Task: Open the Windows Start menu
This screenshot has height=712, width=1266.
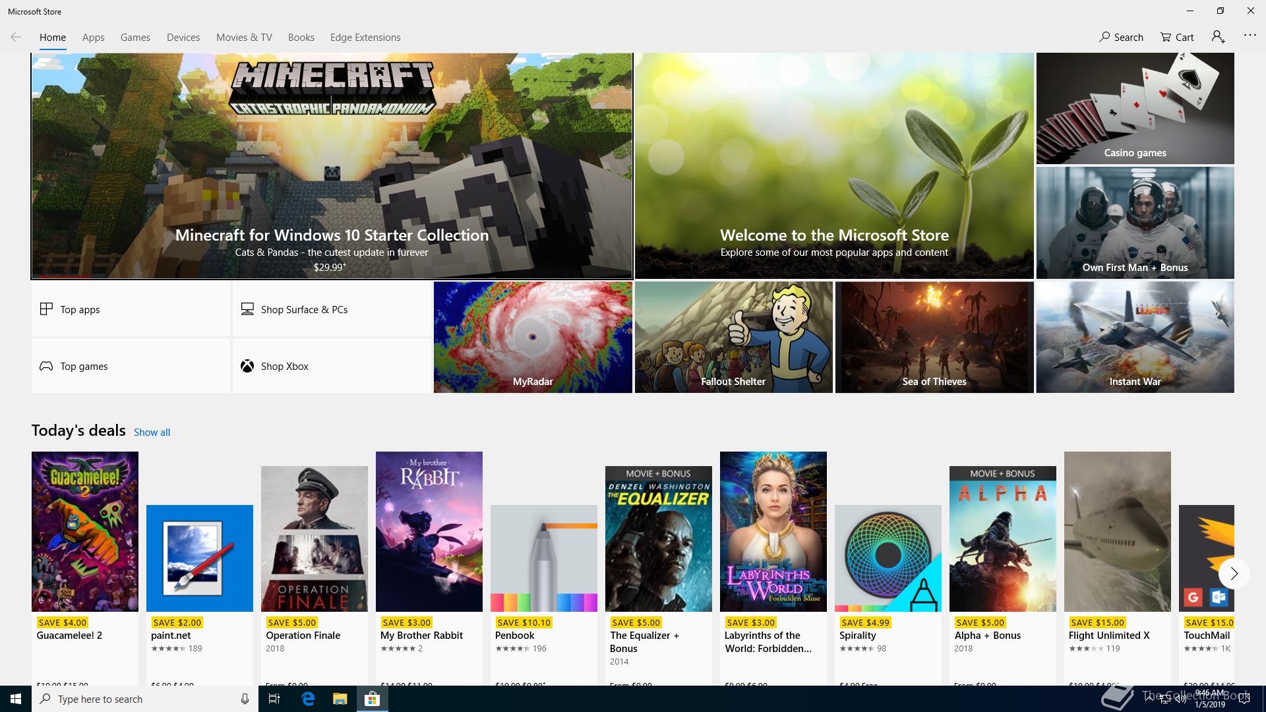Action: (x=16, y=699)
